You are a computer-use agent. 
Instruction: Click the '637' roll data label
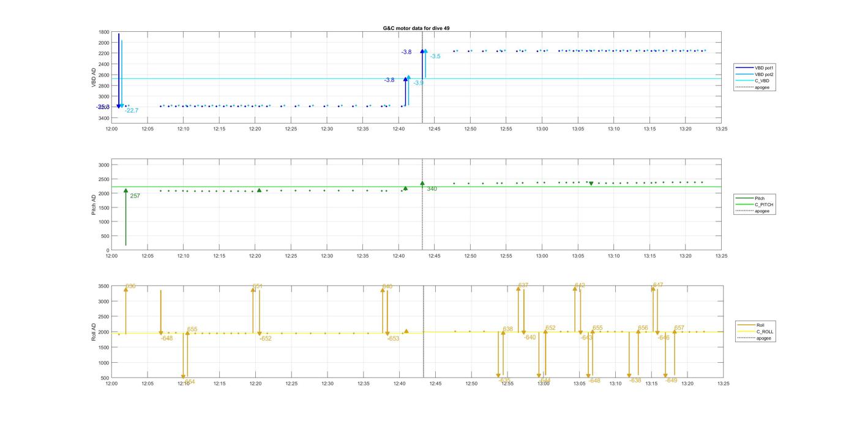pos(523,286)
